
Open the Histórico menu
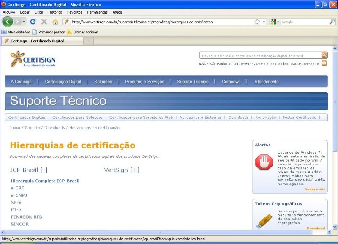click(55, 12)
